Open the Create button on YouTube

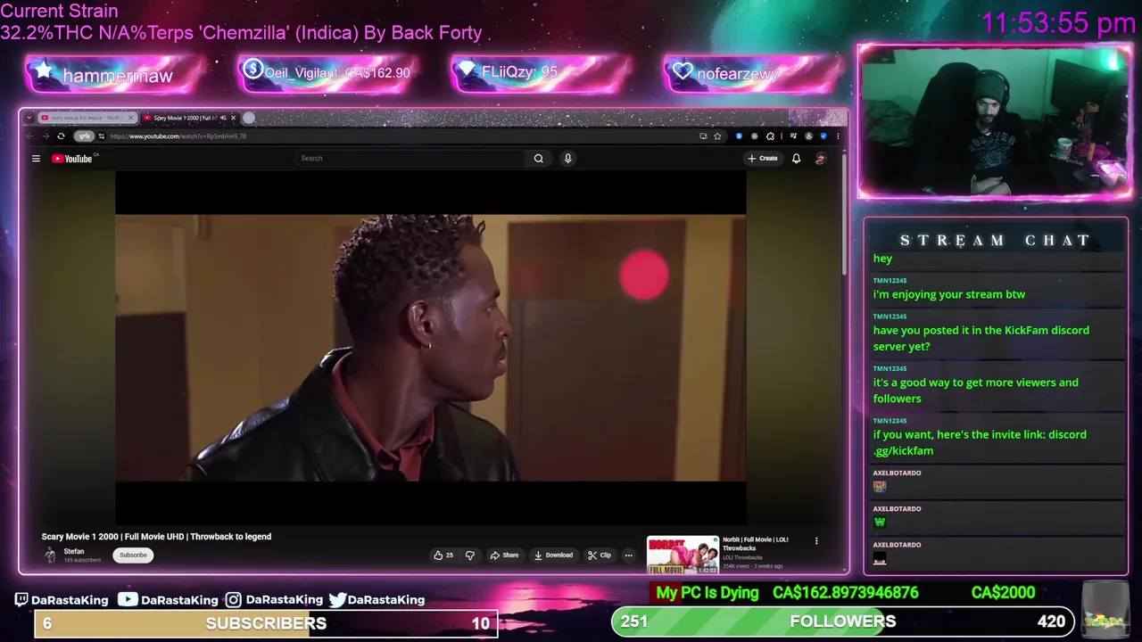[763, 159]
